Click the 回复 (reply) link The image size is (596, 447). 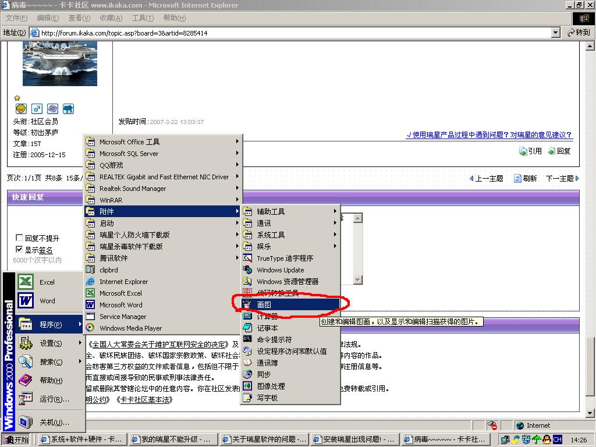(559, 151)
